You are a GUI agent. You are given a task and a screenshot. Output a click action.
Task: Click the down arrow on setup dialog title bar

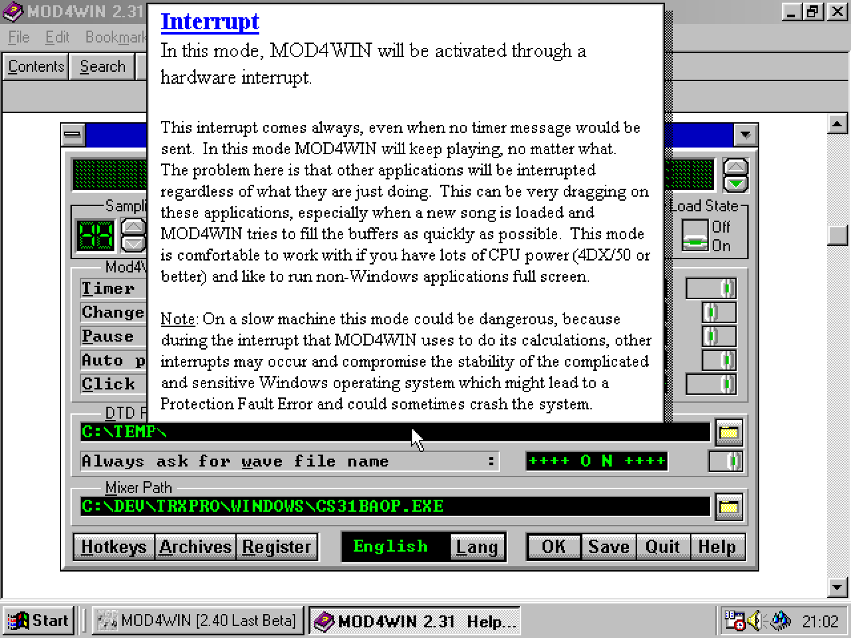pyautogui.click(x=745, y=135)
